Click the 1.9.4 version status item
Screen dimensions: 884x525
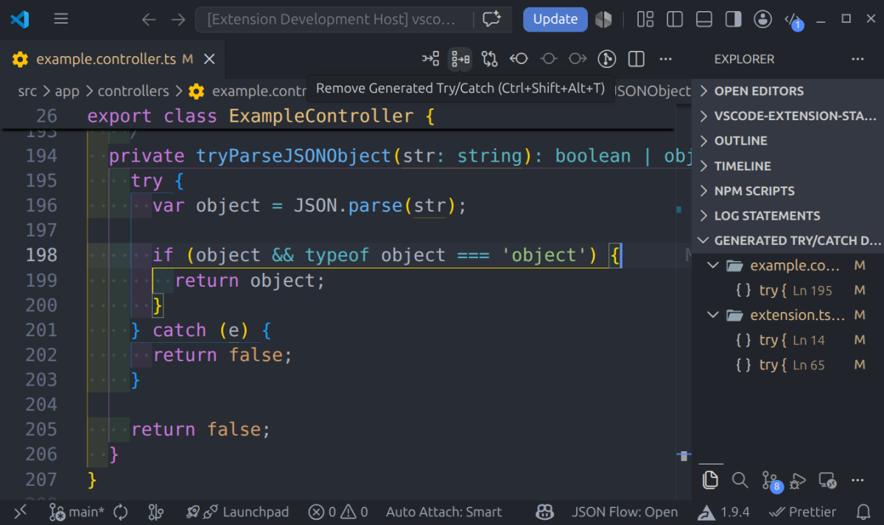point(723,512)
